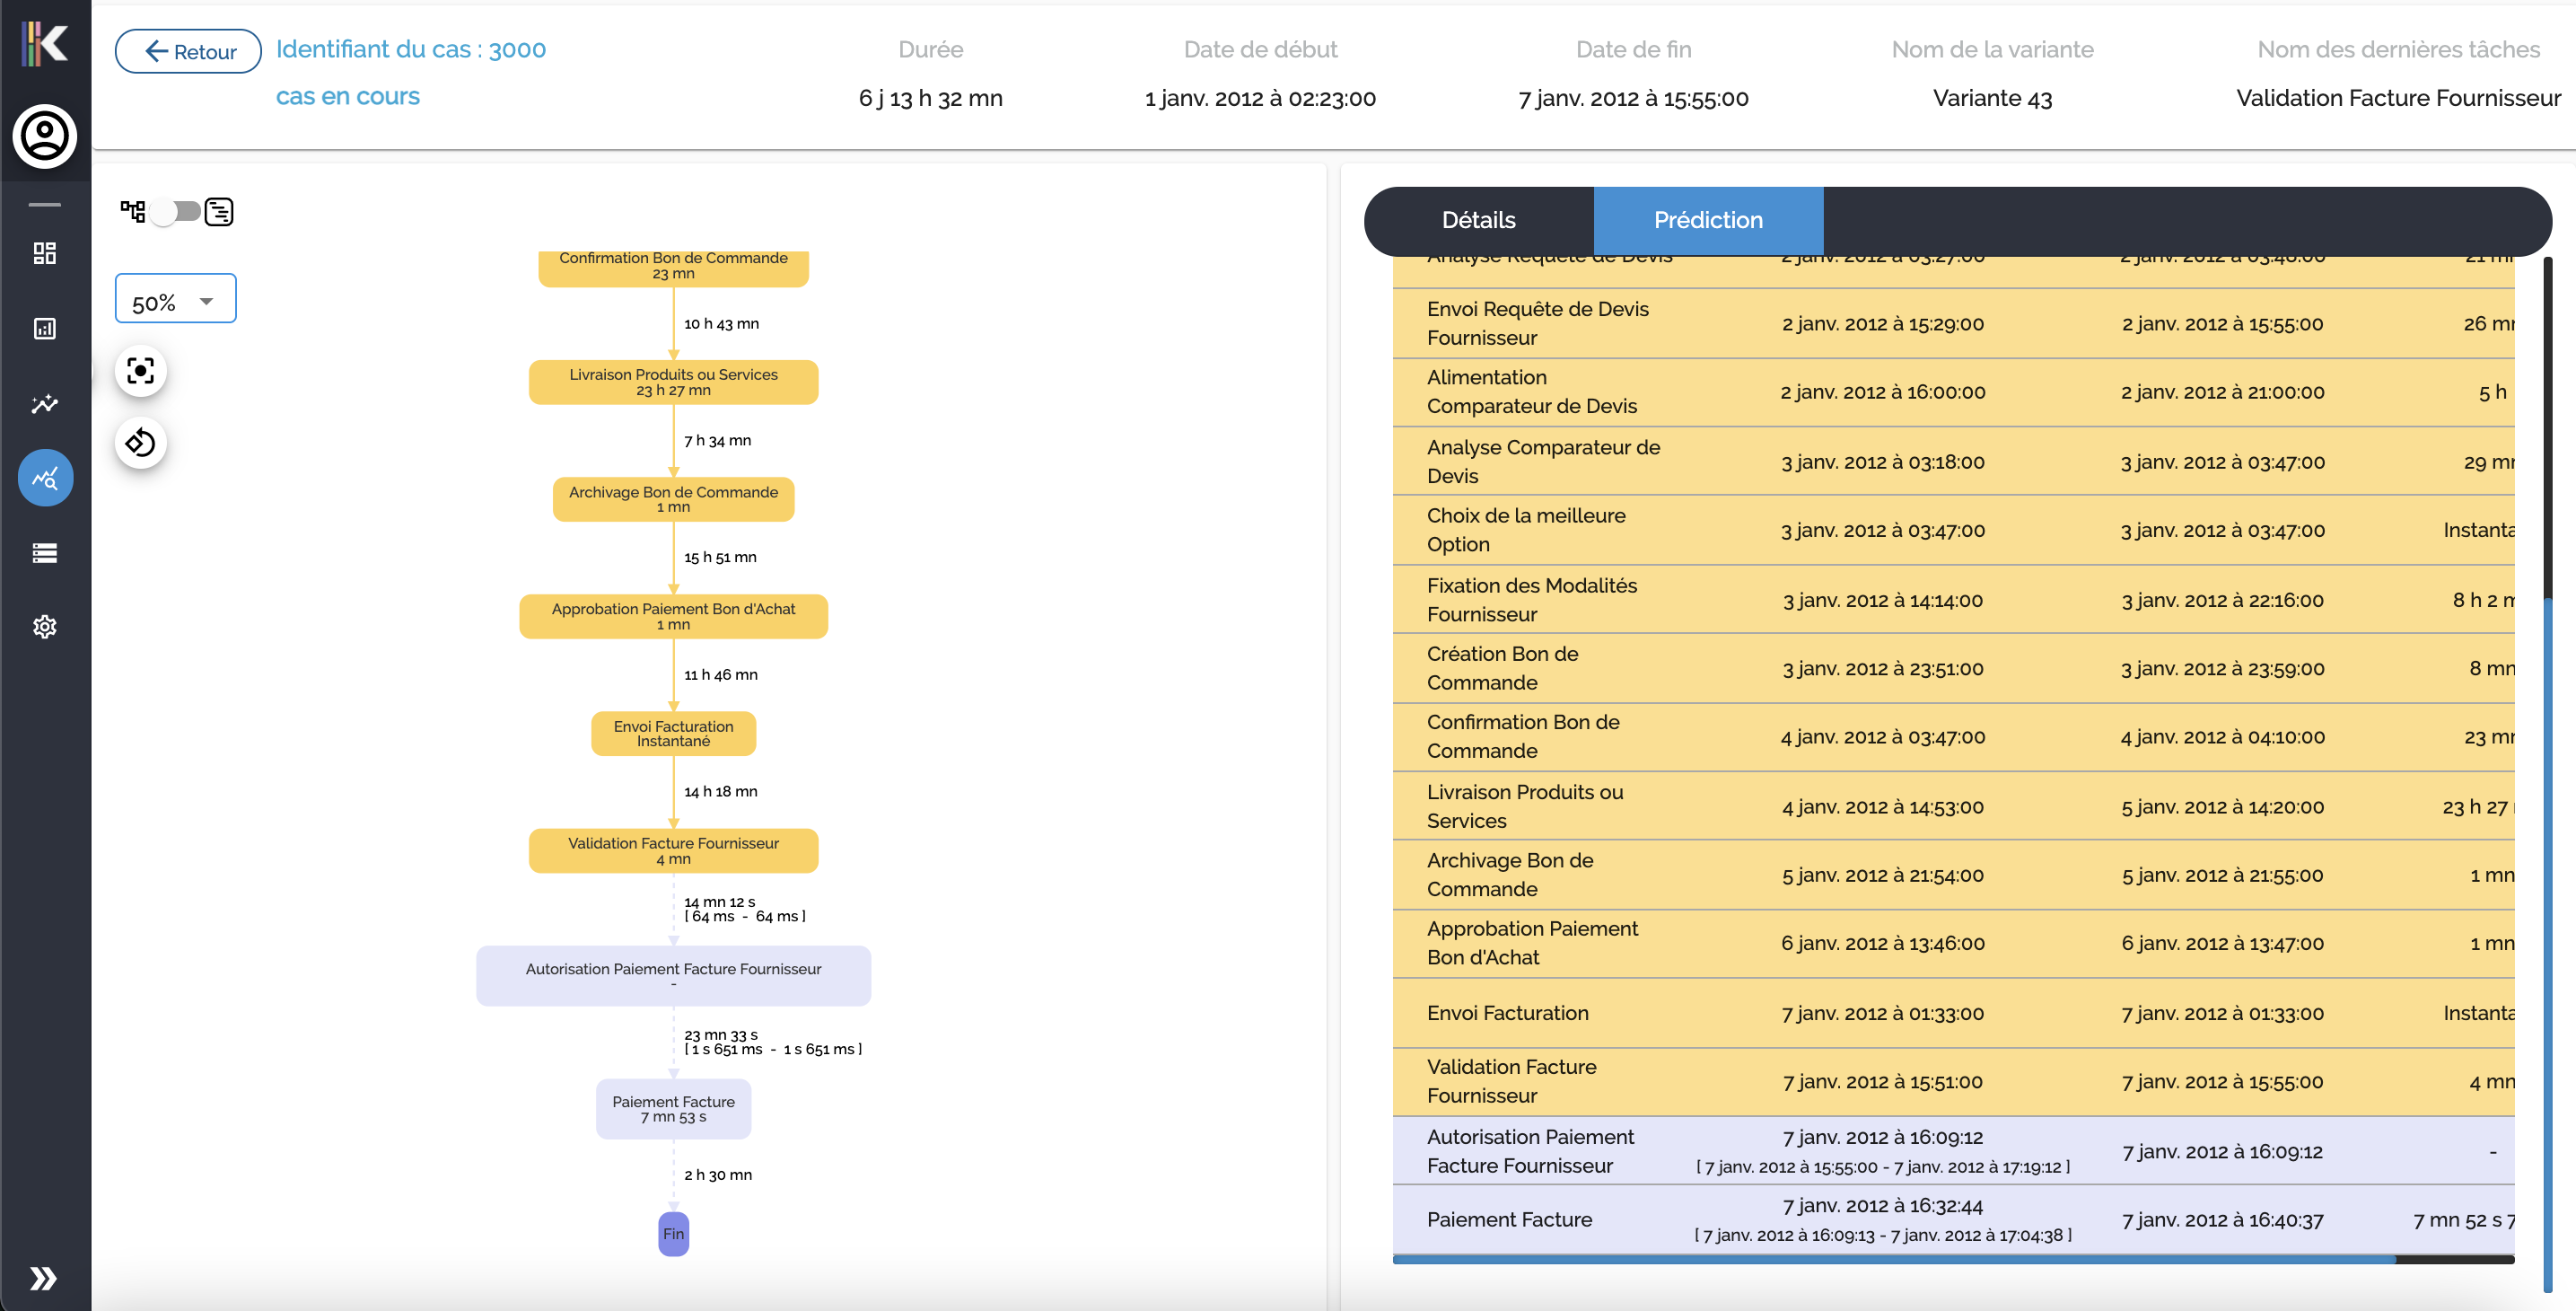Open the bar chart report icon in sidebar
Image resolution: width=2576 pixels, height=1311 pixels.
[x=45, y=329]
